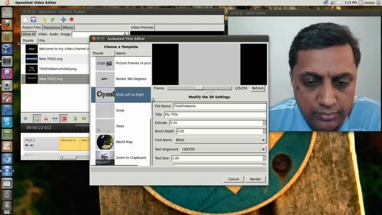Click the sanjay user menu in top panel
The image size is (382, 215).
point(367,2)
